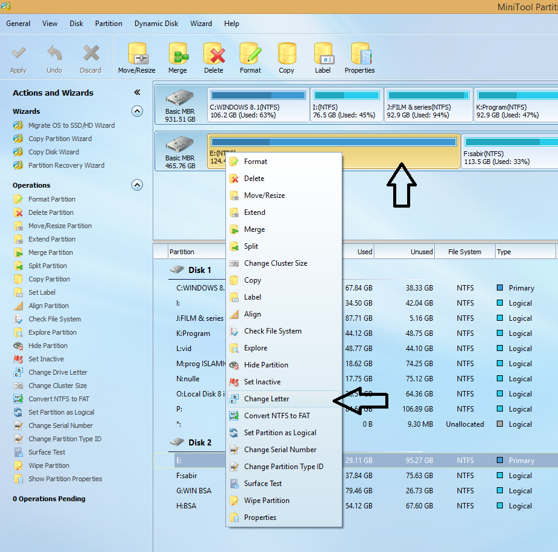The image size is (558, 552).
Task: Choose Extend in the context menu
Action: pos(284,212)
